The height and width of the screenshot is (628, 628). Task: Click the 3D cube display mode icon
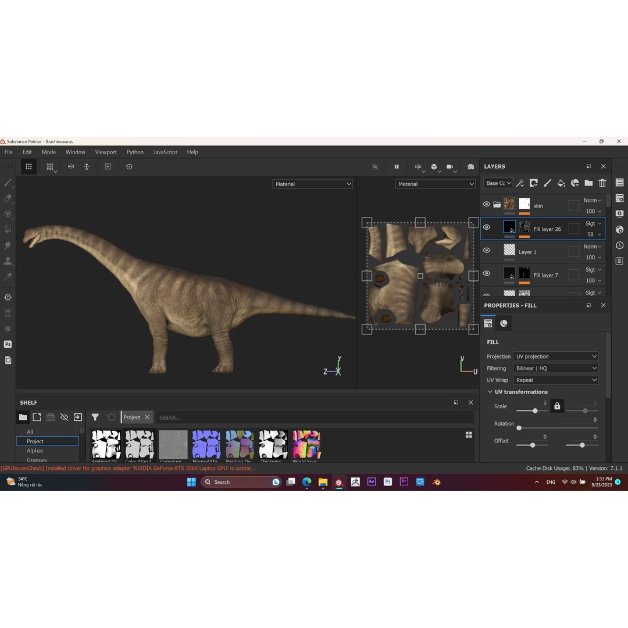point(434,167)
